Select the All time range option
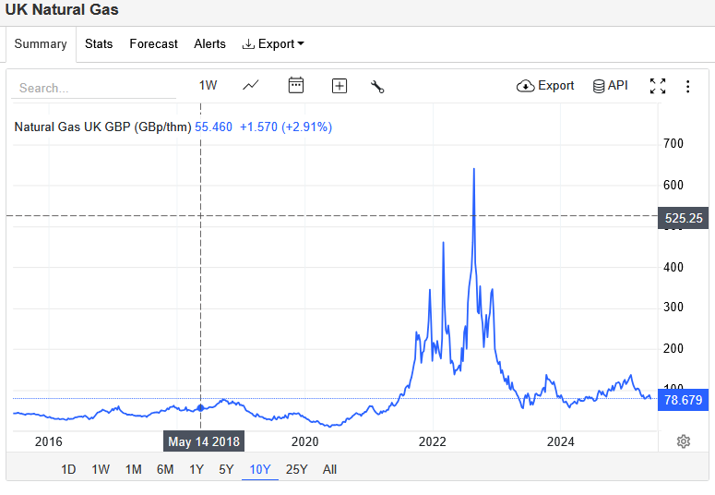Image resolution: width=715 pixels, height=495 pixels. [329, 469]
